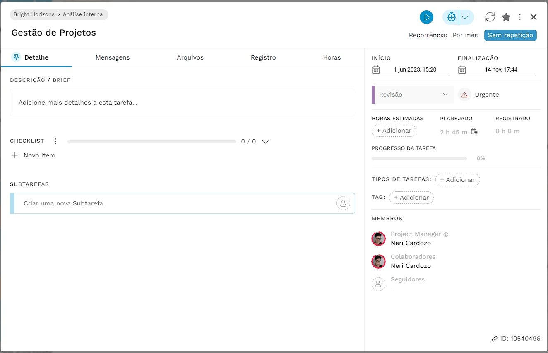Click the stopwatch add-time icon
This screenshot has height=353, width=548.
[x=452, y=17]
